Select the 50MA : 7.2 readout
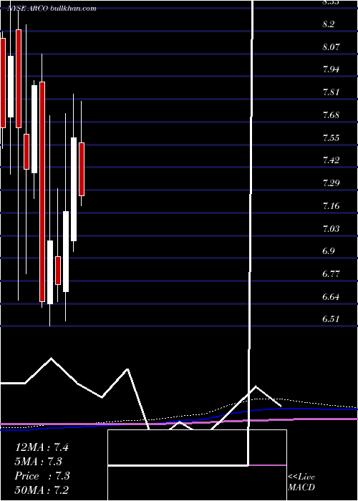 click(42, 490)
